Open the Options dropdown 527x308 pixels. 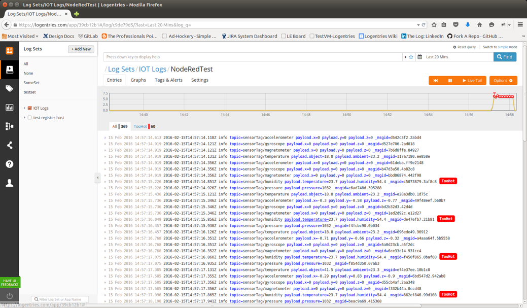503,81
